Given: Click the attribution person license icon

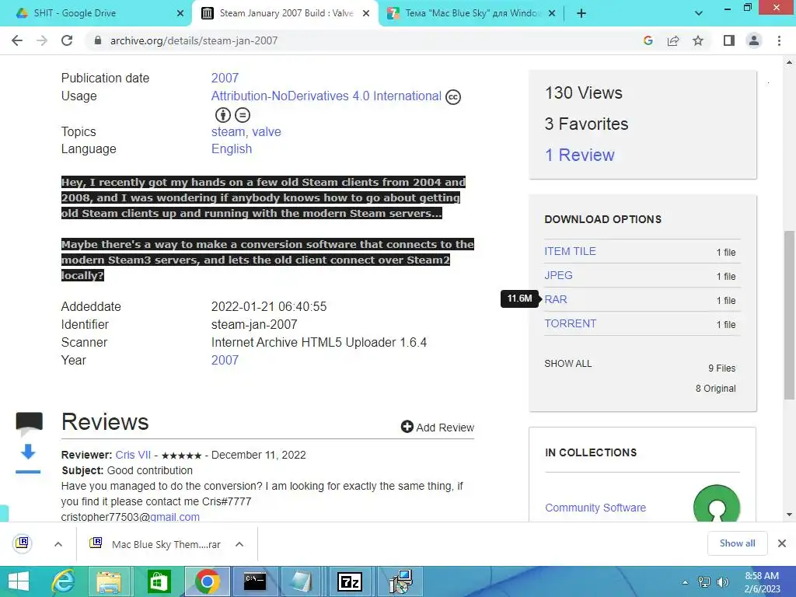Looking at the screenshot, I should click(223, 115).
